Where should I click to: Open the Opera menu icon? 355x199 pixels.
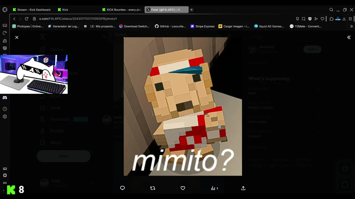coord(5,10)
